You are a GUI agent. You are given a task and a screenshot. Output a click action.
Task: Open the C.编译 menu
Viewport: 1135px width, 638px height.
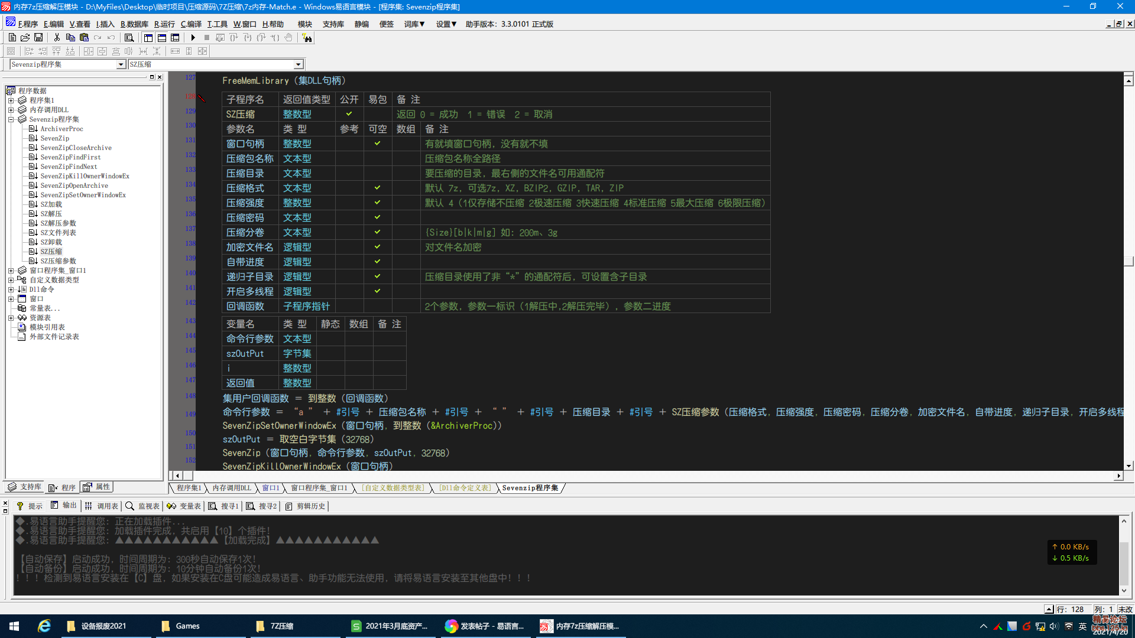pos(191,24)
